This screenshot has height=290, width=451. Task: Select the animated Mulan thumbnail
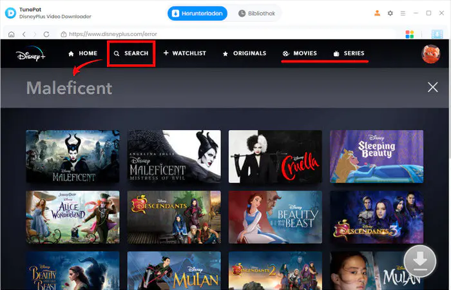click(x=175, y=271)
